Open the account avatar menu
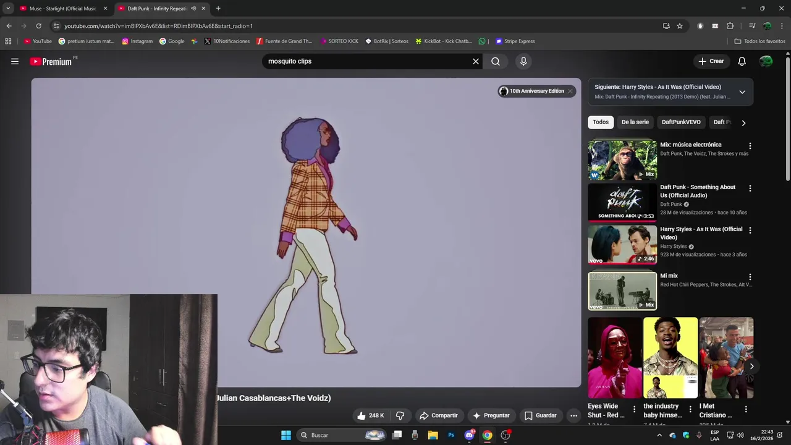 pos(766,61)
